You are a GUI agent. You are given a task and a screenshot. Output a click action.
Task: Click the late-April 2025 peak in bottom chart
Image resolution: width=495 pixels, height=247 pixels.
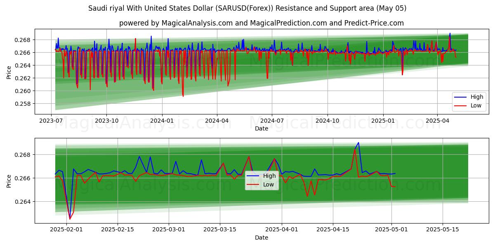point(358,143)
